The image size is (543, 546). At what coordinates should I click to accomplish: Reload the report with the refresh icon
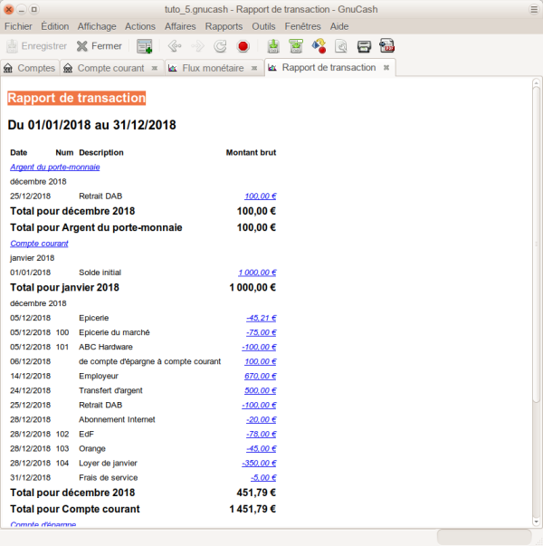pyautogui.click(x=220, y=46)
